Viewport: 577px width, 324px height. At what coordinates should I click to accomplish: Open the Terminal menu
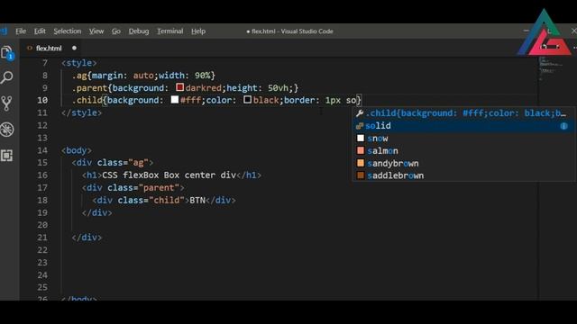click(x=170, y=31)
